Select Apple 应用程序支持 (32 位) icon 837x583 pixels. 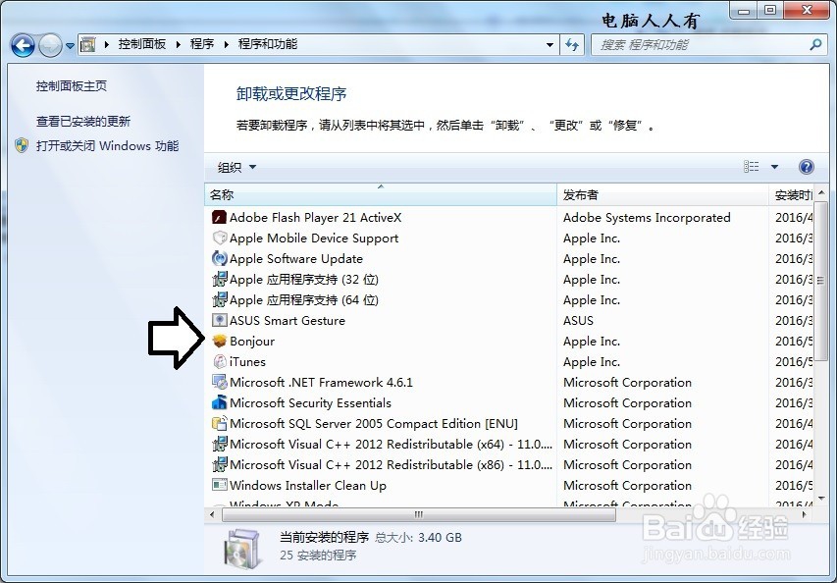pos(220,279)
